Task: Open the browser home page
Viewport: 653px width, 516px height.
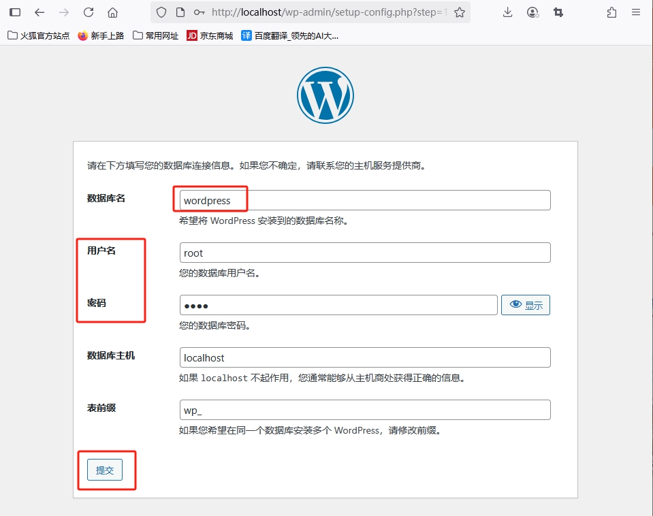Action: click(x=112, y=12)
